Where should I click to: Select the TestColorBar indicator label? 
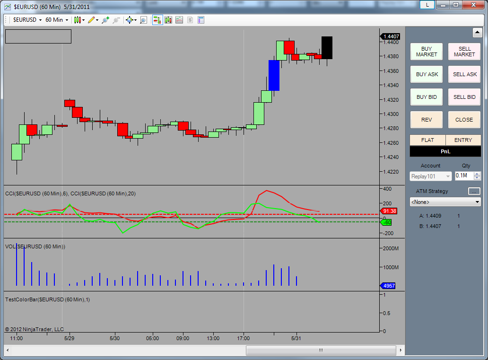[47, 299]
